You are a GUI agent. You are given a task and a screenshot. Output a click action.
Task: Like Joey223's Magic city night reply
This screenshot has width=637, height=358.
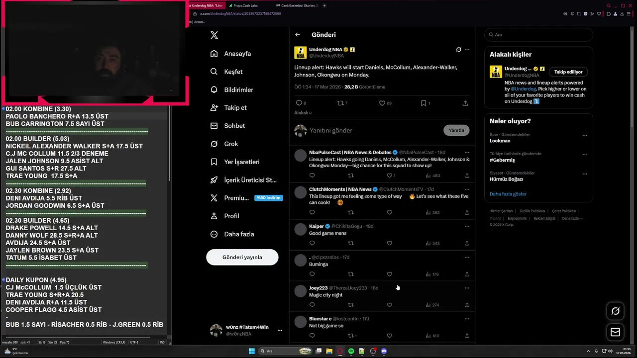pos(390,305)
